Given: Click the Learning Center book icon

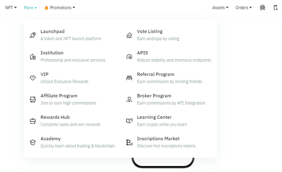Looking at the screenshot, I should (129, 121).
